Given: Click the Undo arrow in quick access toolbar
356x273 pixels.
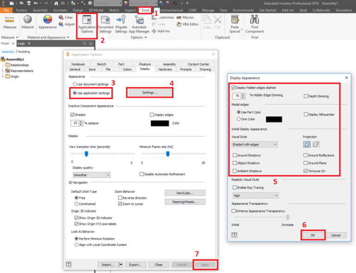Looking at the screenshot, I should (36, 3).
